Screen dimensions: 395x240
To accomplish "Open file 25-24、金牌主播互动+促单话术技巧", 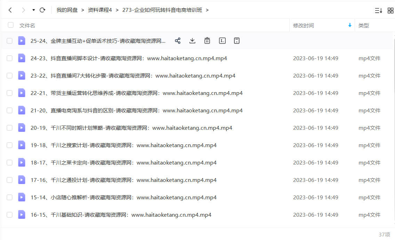I will pyautogui.click(x=98, y=41).
